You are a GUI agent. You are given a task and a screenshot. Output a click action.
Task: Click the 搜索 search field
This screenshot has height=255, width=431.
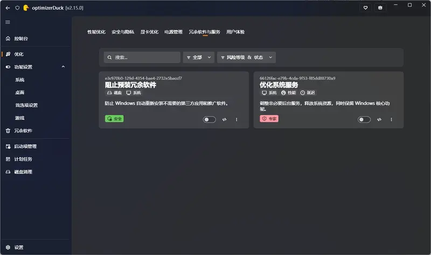tap(142, 58)
